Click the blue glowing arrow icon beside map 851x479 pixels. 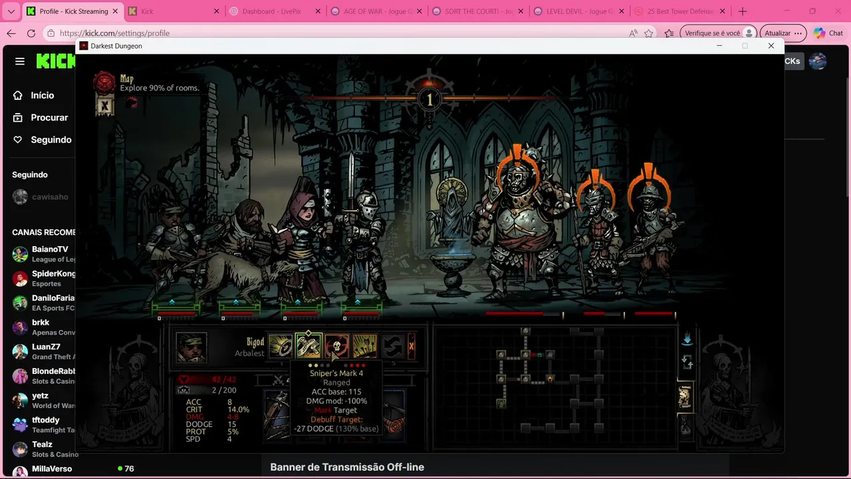687,339
